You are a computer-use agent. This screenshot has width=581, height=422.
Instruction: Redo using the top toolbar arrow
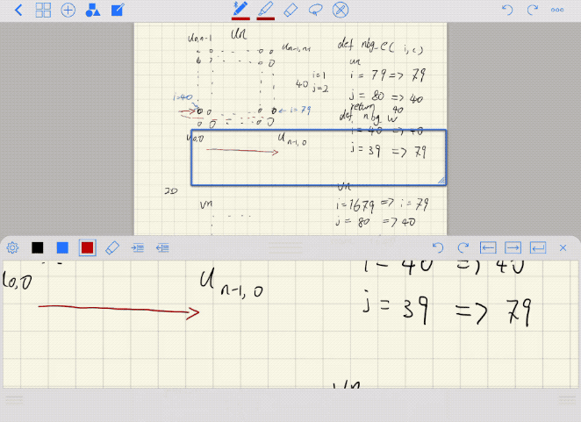tap(533, 10)
